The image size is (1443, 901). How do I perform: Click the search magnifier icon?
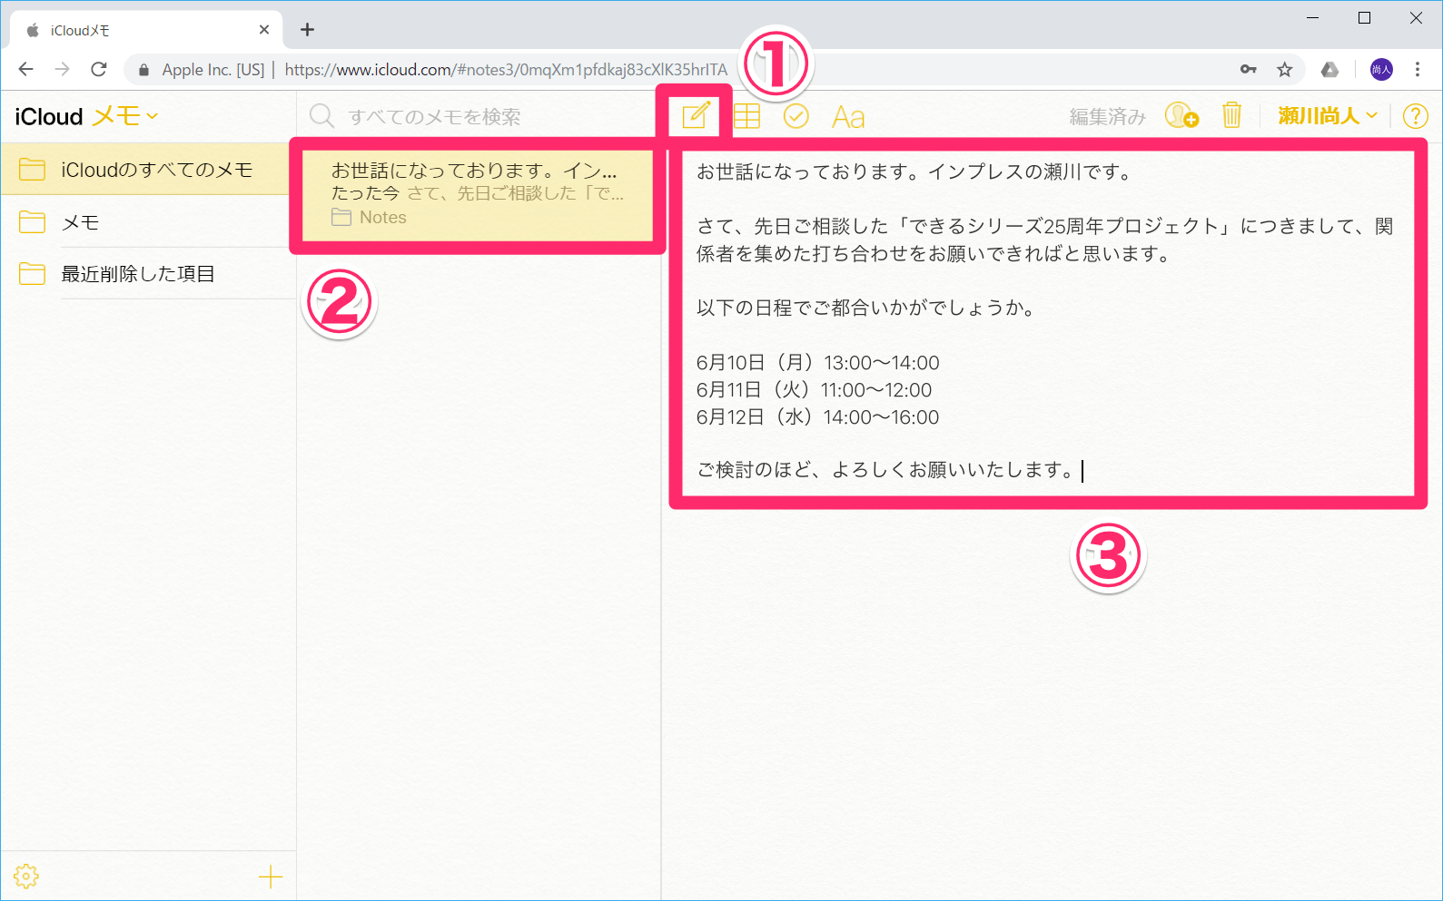[322, 116]
